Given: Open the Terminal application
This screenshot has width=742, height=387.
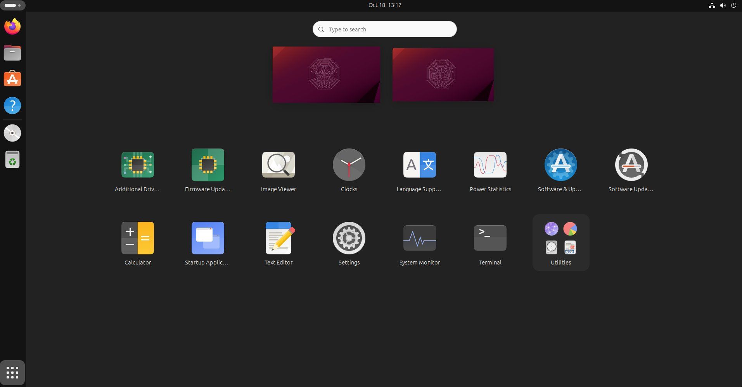Looking at the screenshot, I should 490,238.
